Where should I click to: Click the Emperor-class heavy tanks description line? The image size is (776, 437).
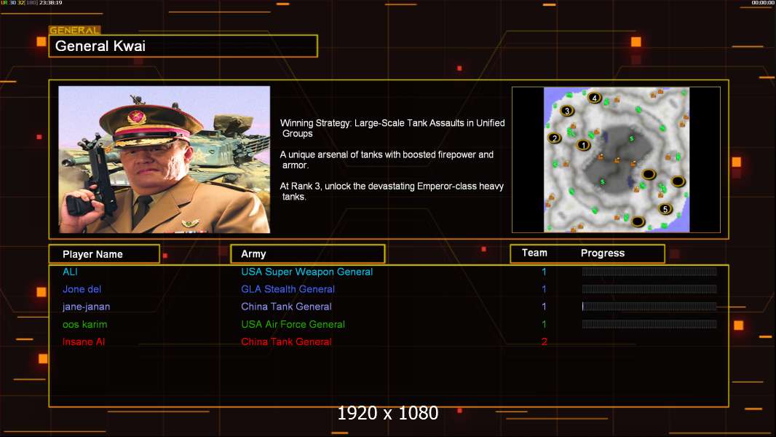[392, 192]
